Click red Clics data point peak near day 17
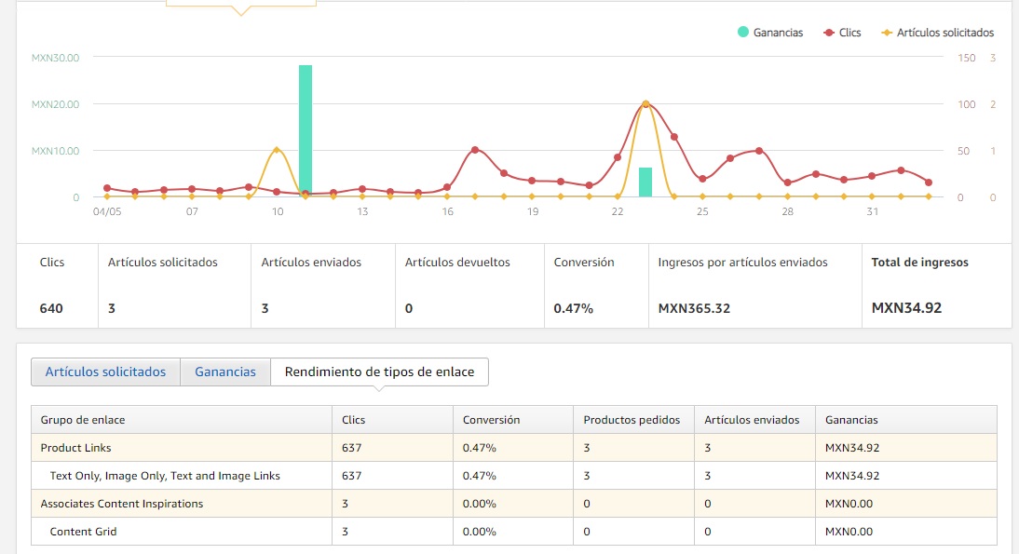This screenshot has height=554, width=1019. tap(475, 150)
